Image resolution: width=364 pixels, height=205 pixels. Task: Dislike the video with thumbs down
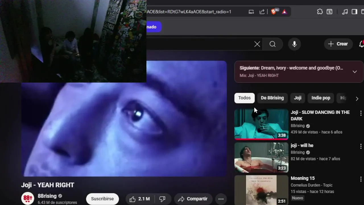pyautogui.click(x=162, y=199)
